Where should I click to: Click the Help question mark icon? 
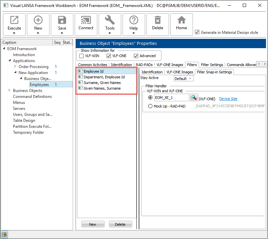[x=134, y=20]
